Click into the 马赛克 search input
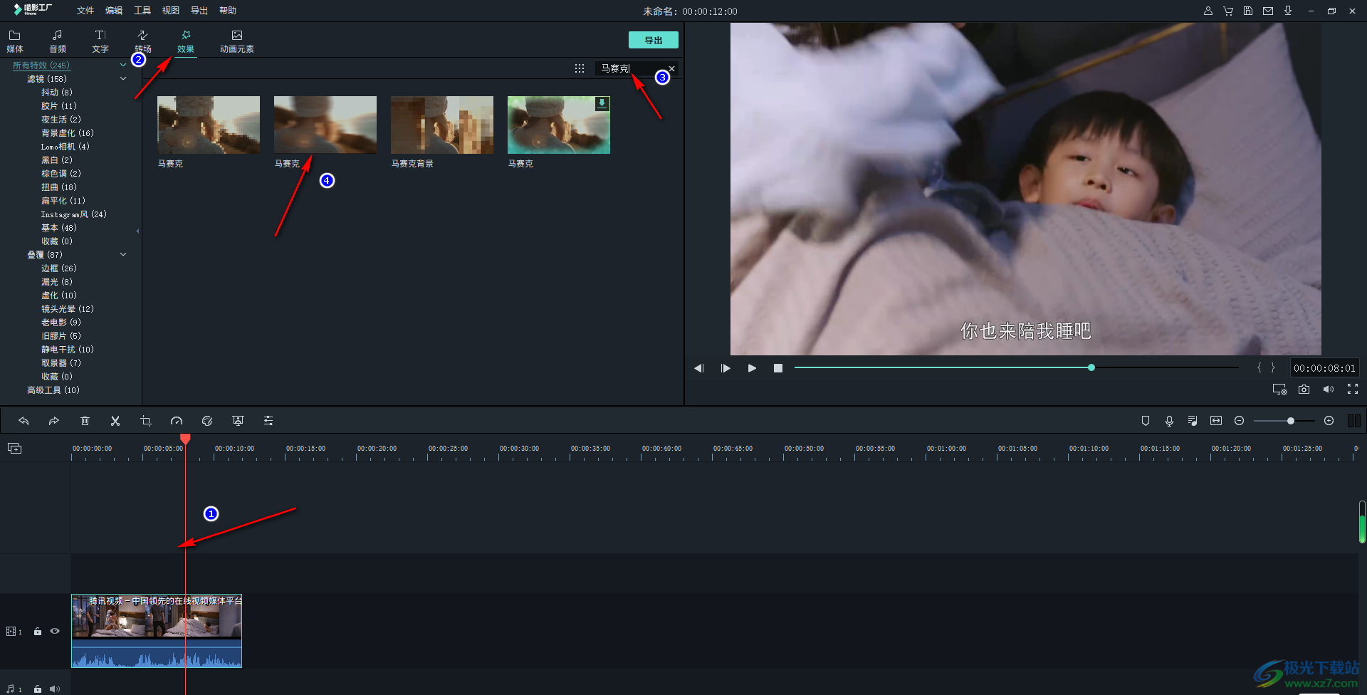Image resolution: width=1367 pixels, height=695 pixels. 631,68
